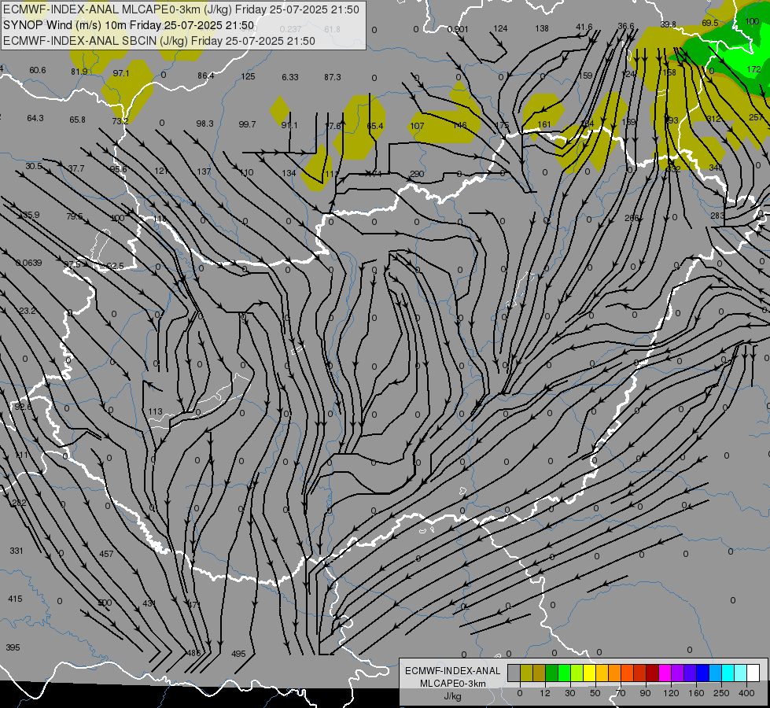Click the gray swatch in the legend
The width and height of the screenshot is (770, 708).
pos(514,673)
